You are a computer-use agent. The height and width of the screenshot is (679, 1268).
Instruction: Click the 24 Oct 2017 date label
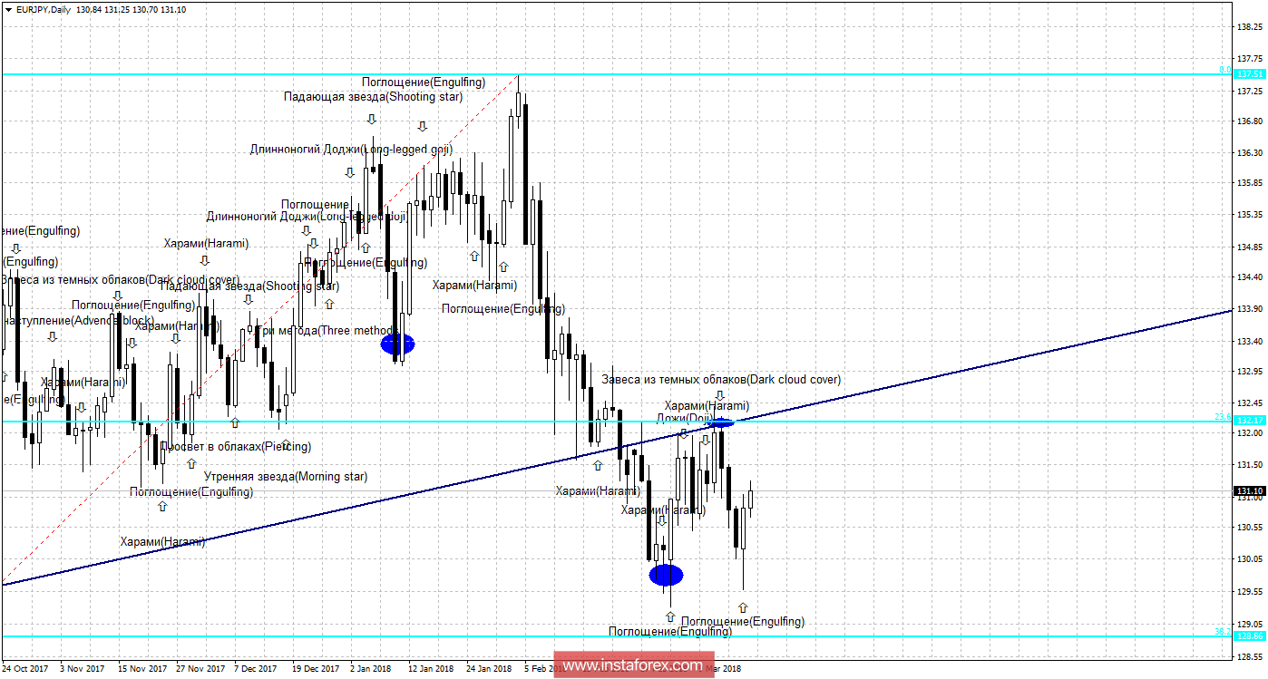(27, 669)
